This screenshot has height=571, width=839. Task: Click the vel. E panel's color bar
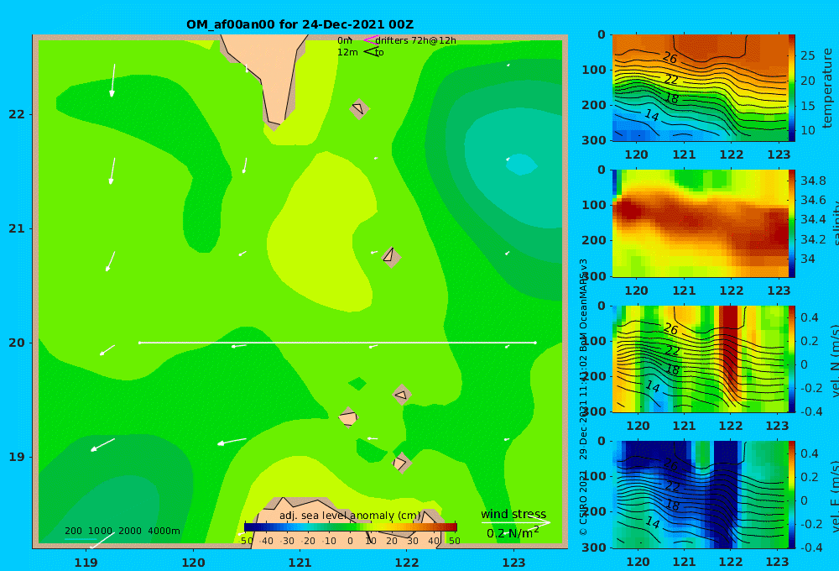pos(791,495)
